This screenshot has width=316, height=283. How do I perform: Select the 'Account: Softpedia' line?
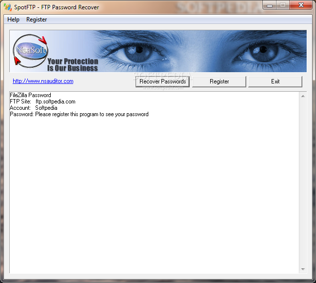coord(34,108)
